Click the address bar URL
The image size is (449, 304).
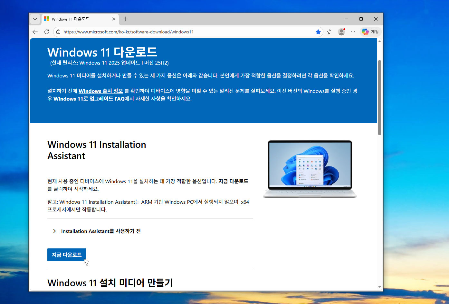129,32
